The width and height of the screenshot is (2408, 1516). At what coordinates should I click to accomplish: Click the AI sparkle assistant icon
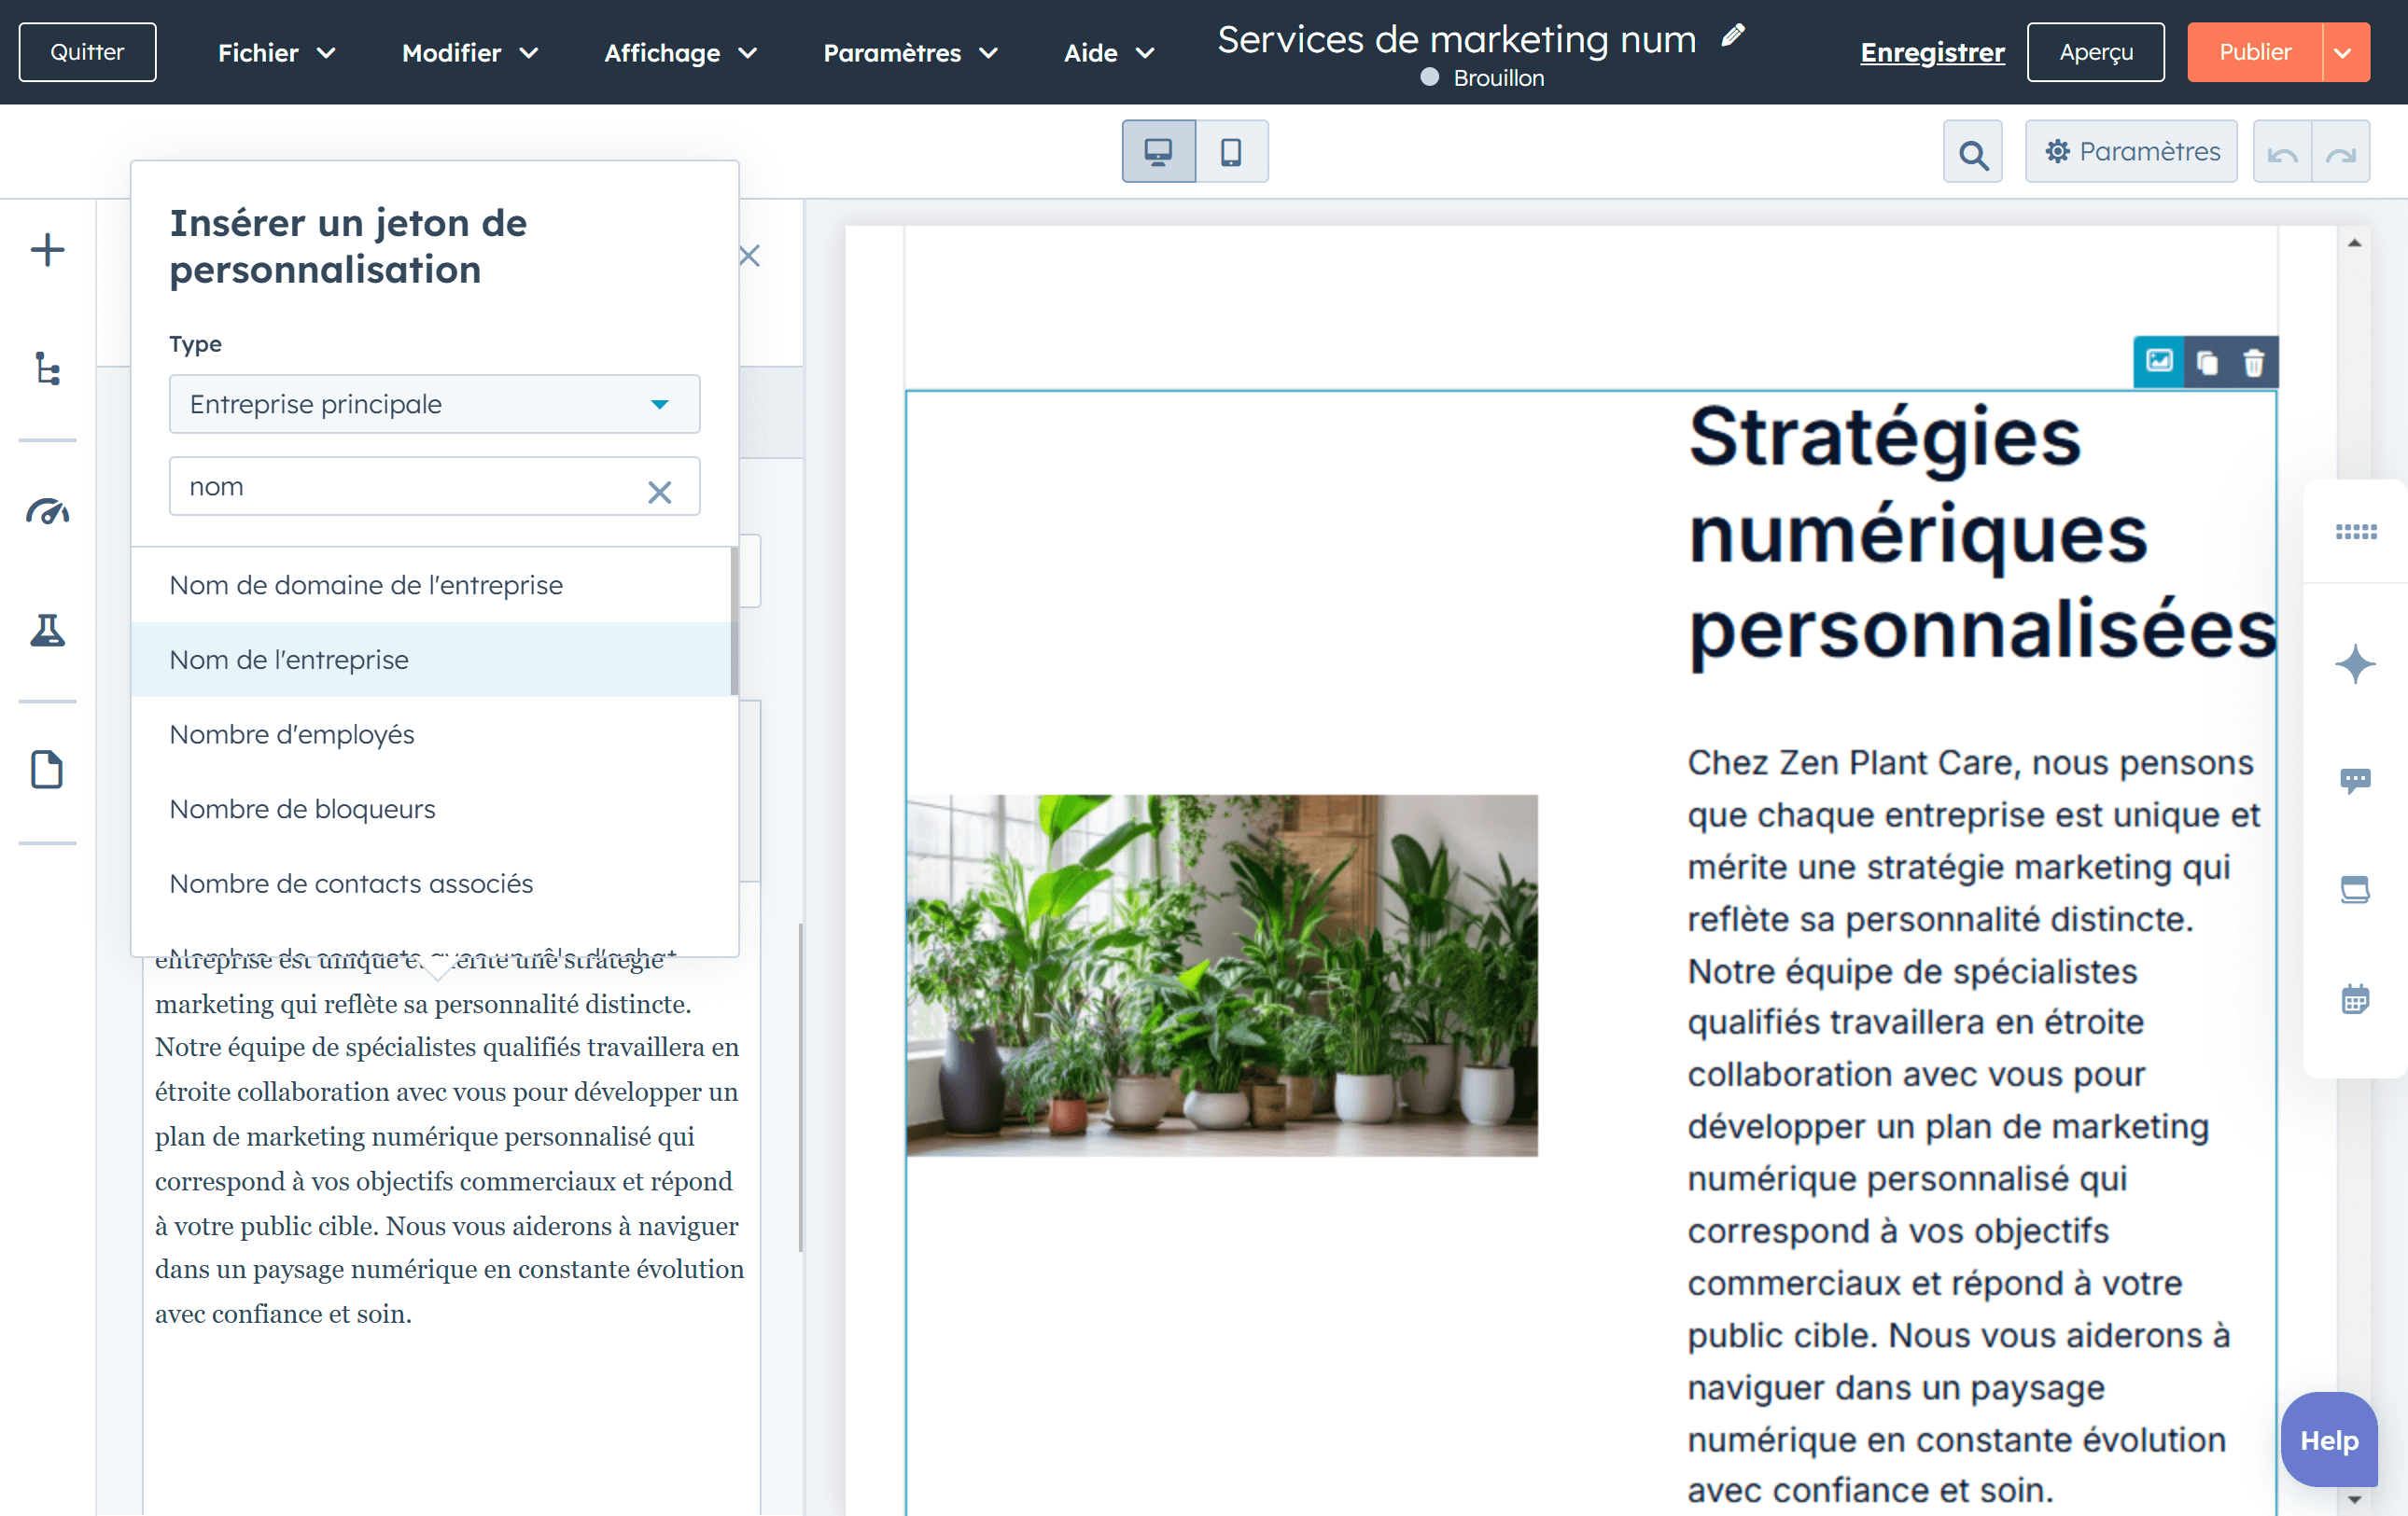(2354, 663)
